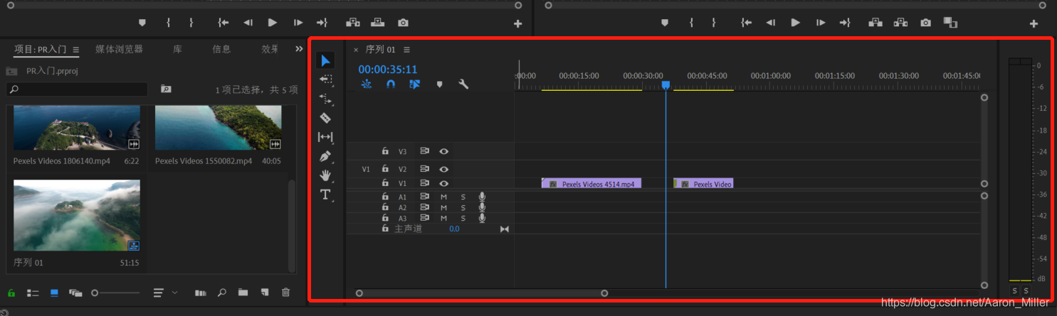Viewport: 1057px width, 316px height.
Task: Click source monitor Mark Out icon
Action: point(191,23)
